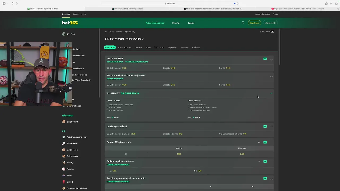Click CA badge in Ambos equipos anotarán
The width and height of the screenshot is (340, 191).
click(265, 162)
